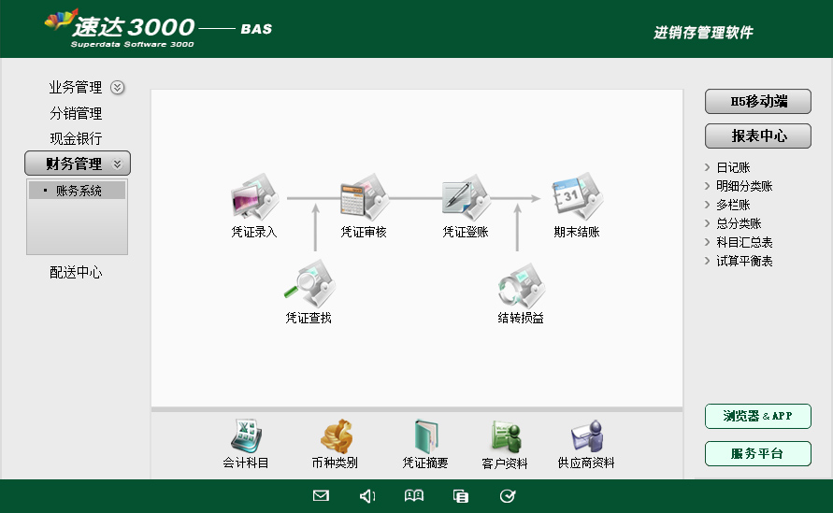Open 期末结账 period-end closing icon
Viewport: 833px width, 513px height.
(x=576, y=198)
